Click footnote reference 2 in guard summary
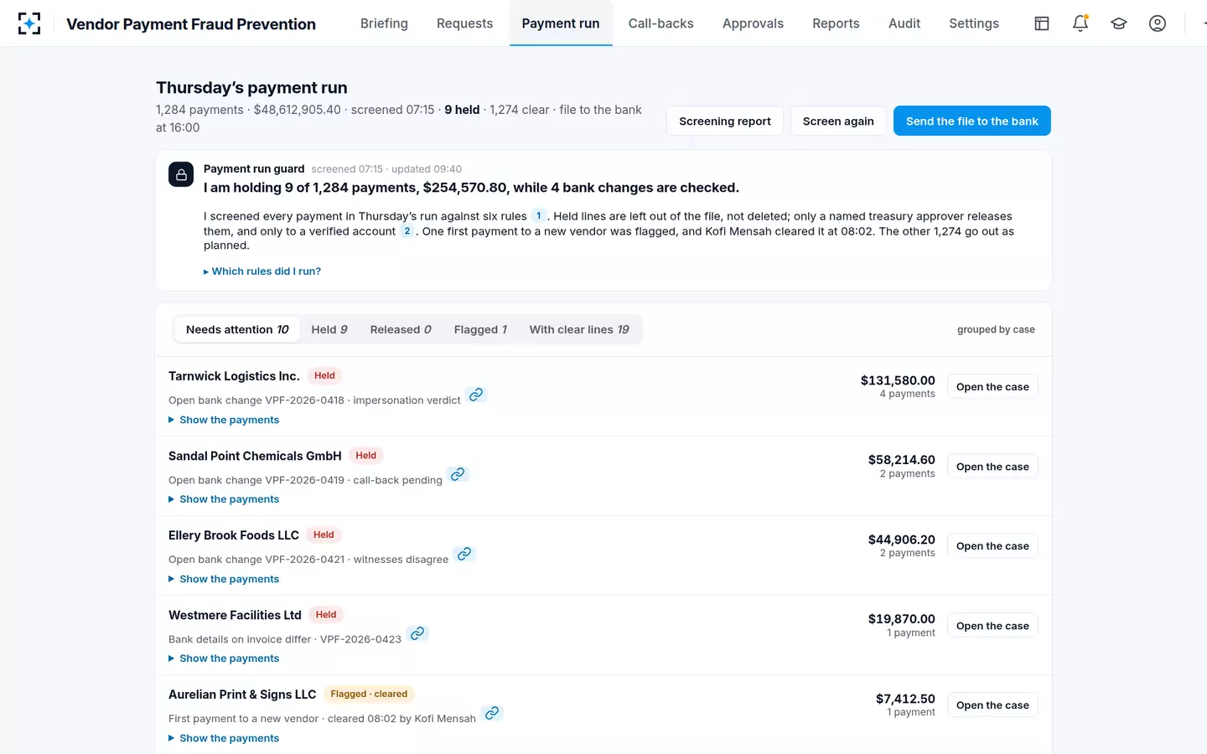The height and width of the screenshot is (754, 1207). [407, 231]
